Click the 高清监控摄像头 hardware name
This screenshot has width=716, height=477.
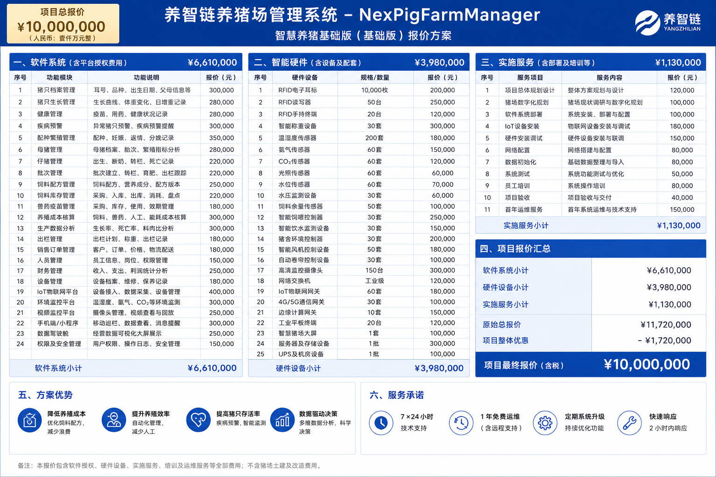301,270
